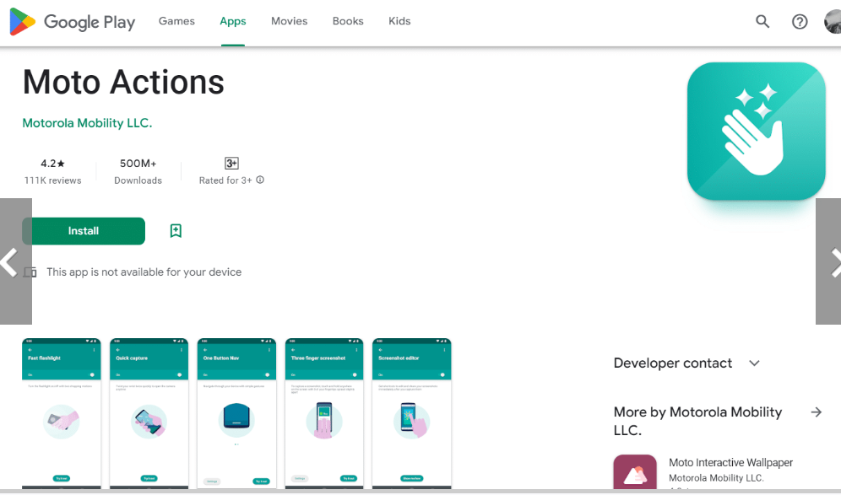The width and height of the screenshot is (841, 495).
Task: Open the account profile avatar
Action: (833, 22)
